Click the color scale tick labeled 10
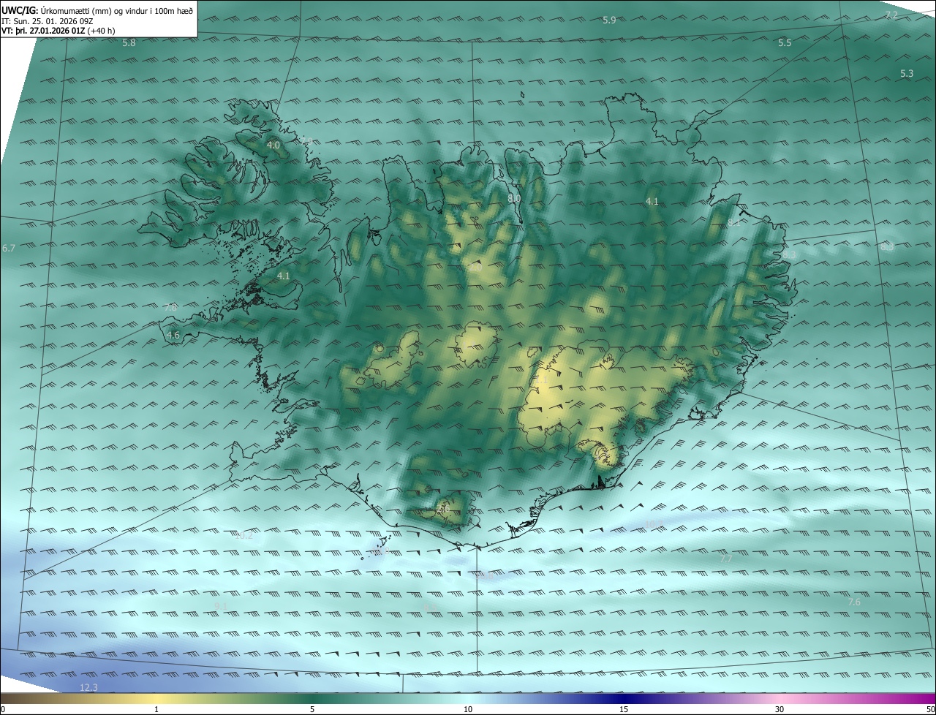The height and width of the screenshot is (715, 936). click(x=468, y=710)
